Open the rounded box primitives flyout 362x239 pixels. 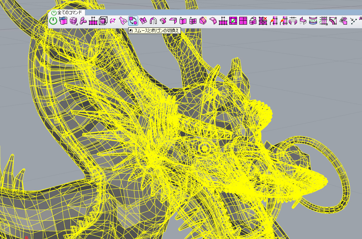[x=74, y=21]
